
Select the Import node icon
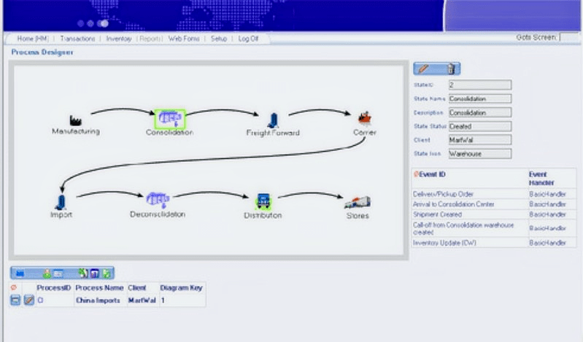coord(61,201)
